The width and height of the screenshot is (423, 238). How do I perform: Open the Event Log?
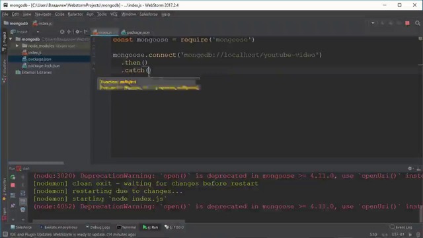[x=401, y=227]
